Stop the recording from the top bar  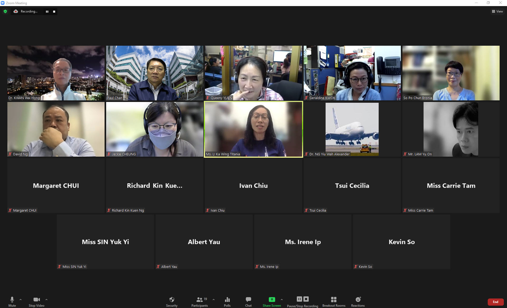pos(54,11)
